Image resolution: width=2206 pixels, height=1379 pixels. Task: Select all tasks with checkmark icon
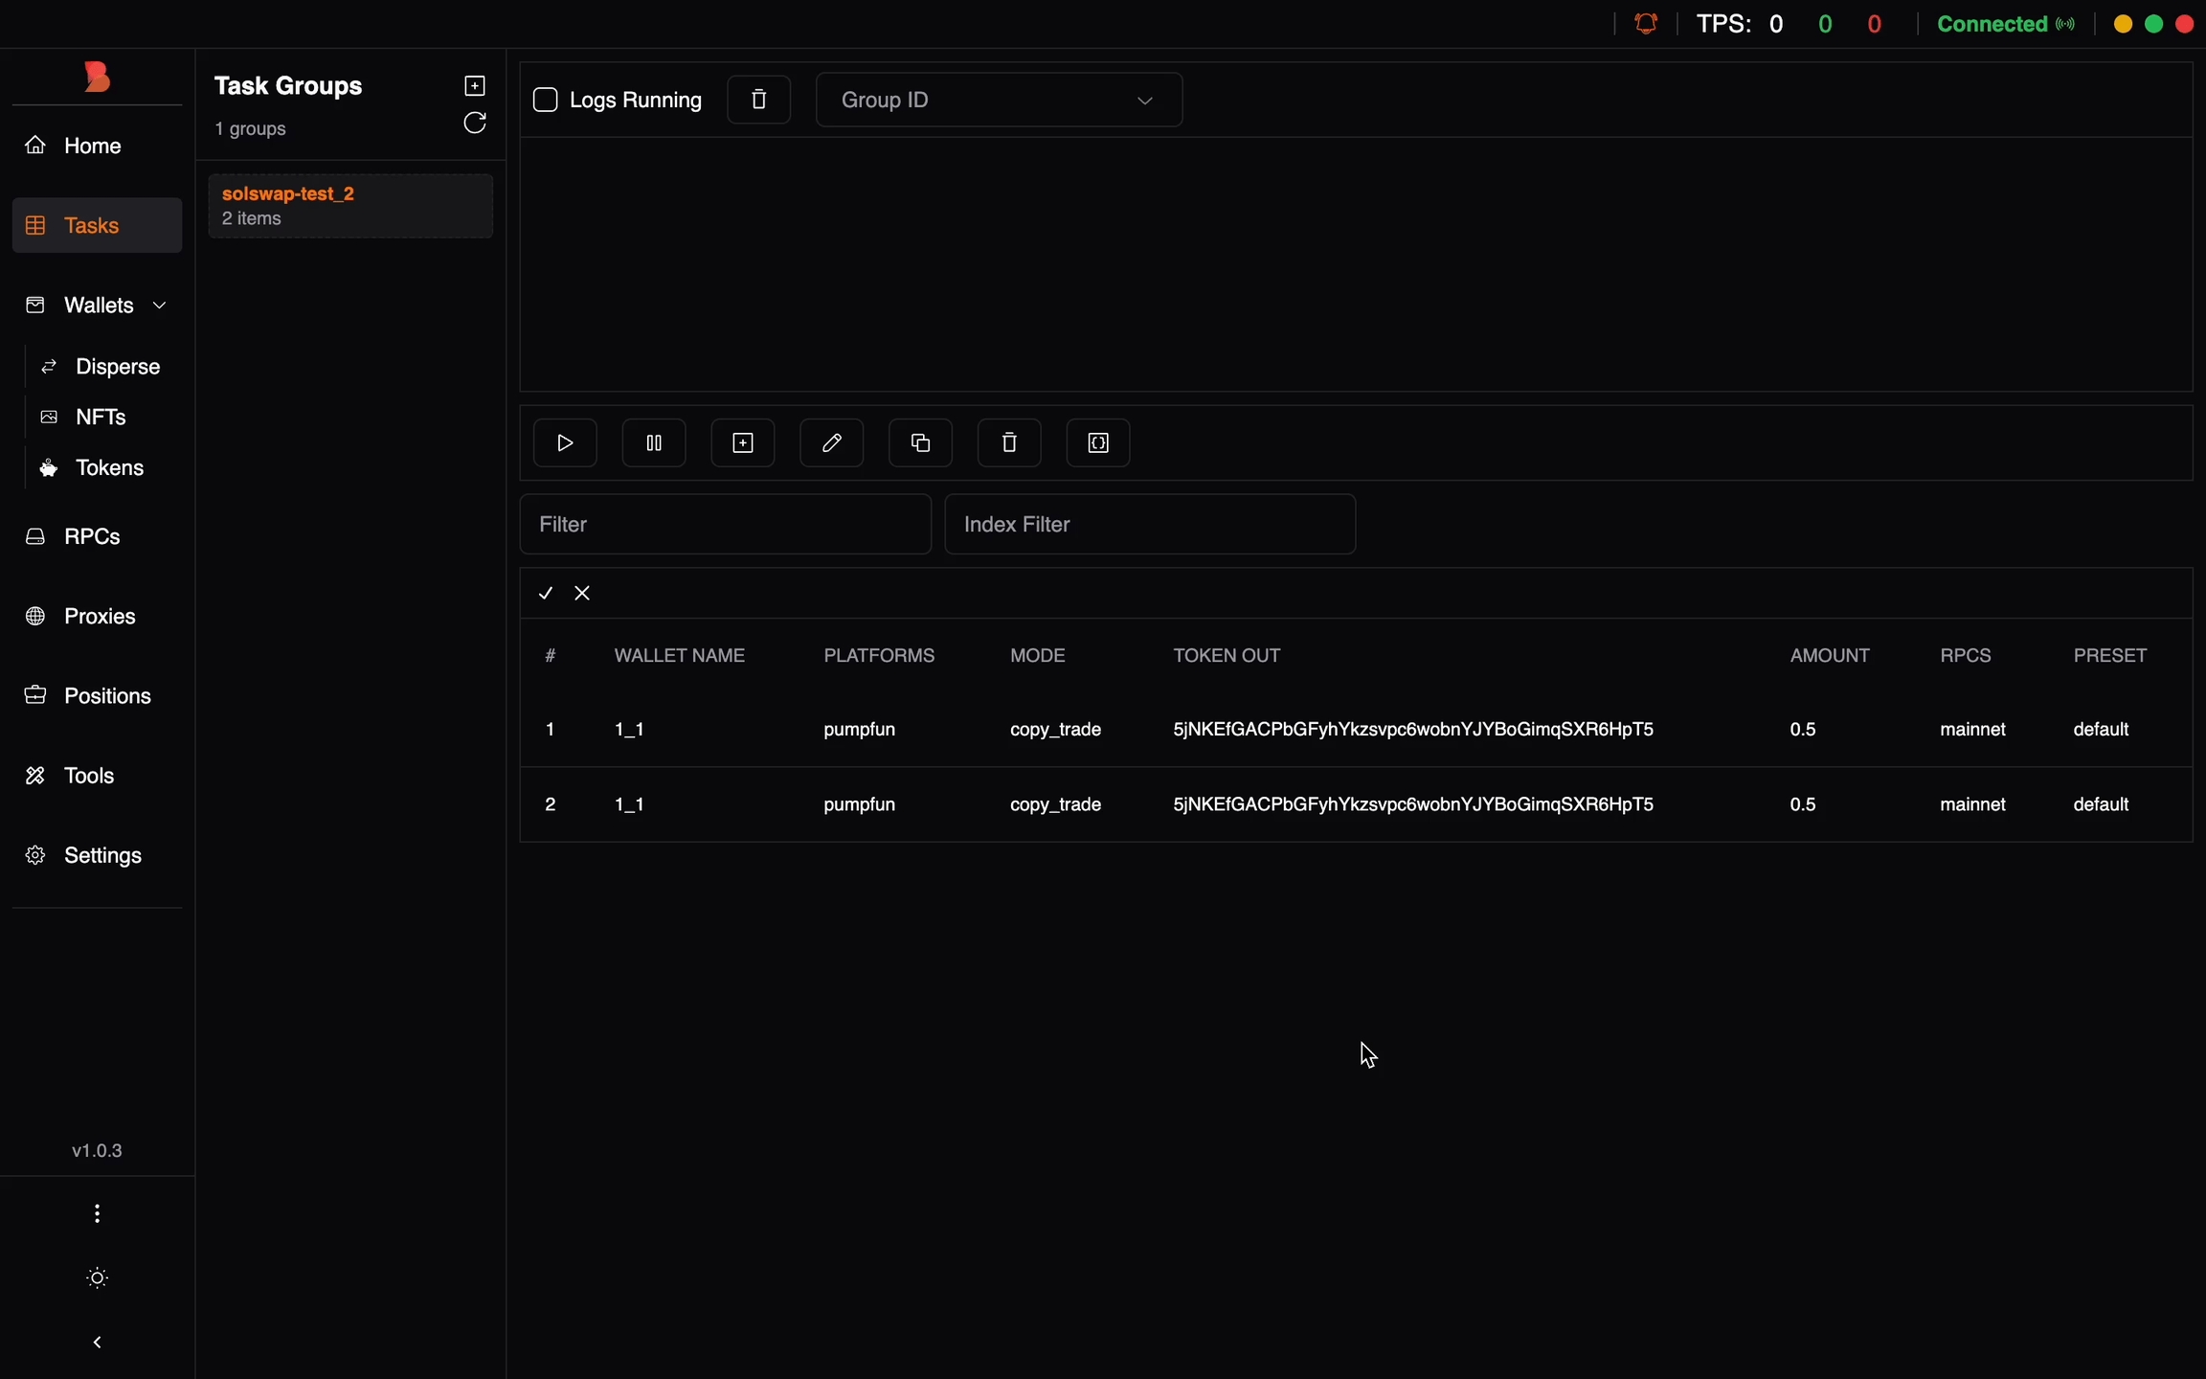tap(546, 594)
